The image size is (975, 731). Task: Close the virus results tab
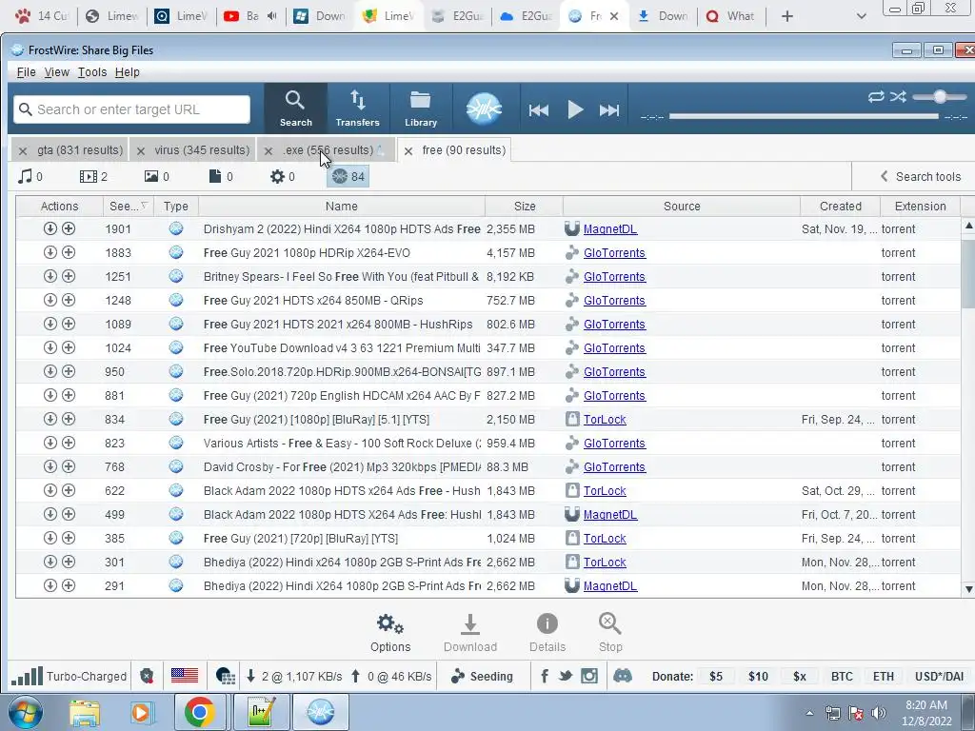click(141, 150)
